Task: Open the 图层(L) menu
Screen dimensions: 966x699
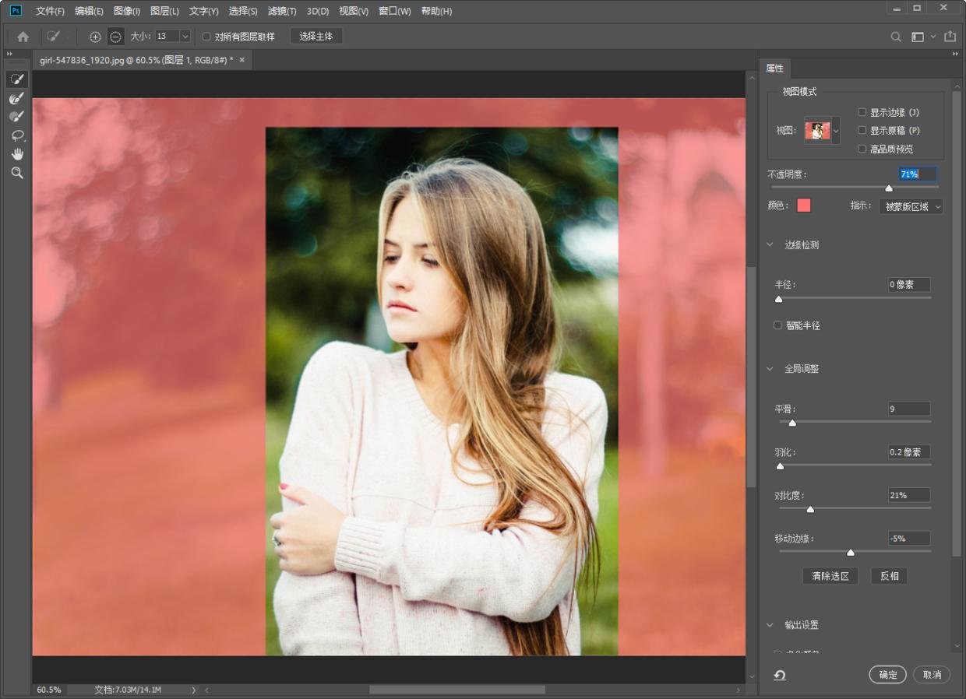Action: [164, 11]
